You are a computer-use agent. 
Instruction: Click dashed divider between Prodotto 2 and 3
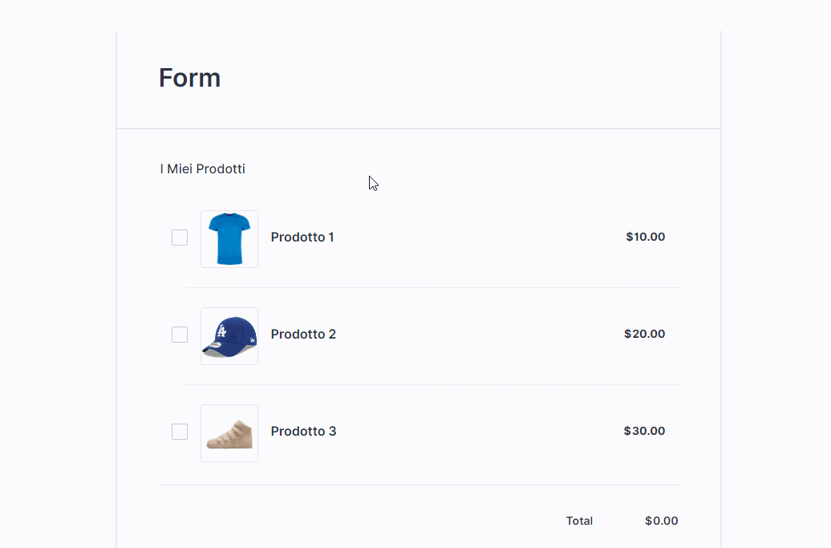click(x=432, y=384)
